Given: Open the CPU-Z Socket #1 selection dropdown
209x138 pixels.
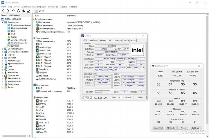Looking at the screenshot, I should click(x=102, y=92).
